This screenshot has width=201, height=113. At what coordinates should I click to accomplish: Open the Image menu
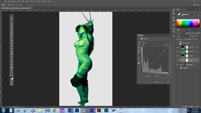coord(14,1)
